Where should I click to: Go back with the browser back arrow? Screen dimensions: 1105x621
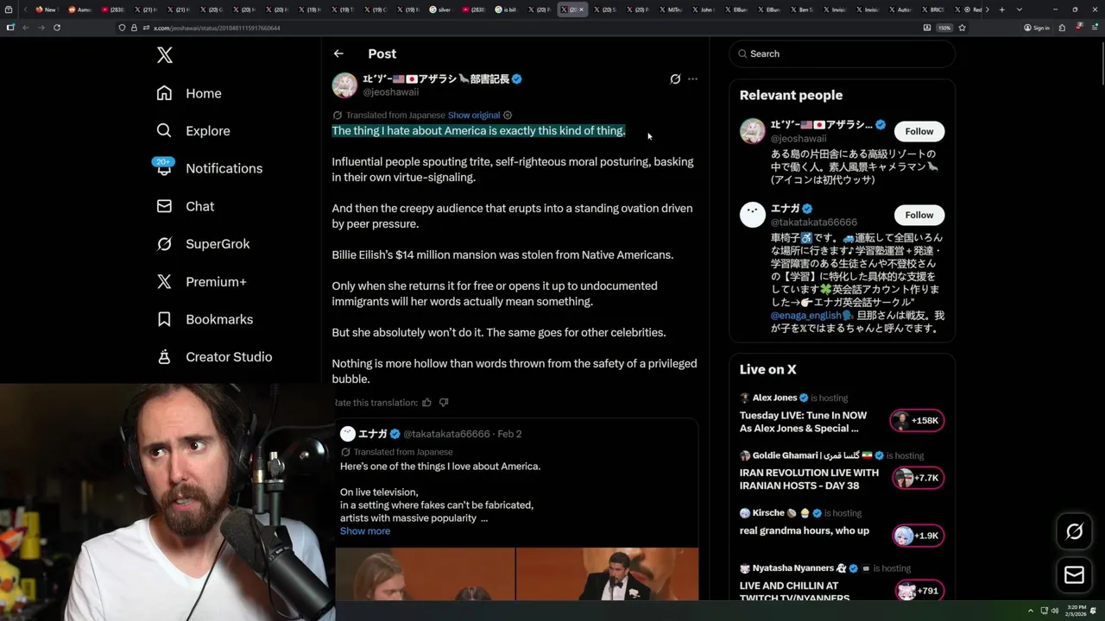tap(25, 28)
